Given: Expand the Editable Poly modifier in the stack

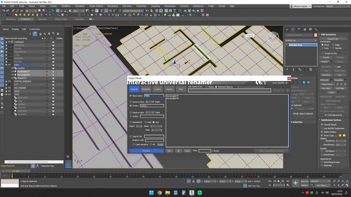Looking at the screenshot, I should [x=287, y=45].
